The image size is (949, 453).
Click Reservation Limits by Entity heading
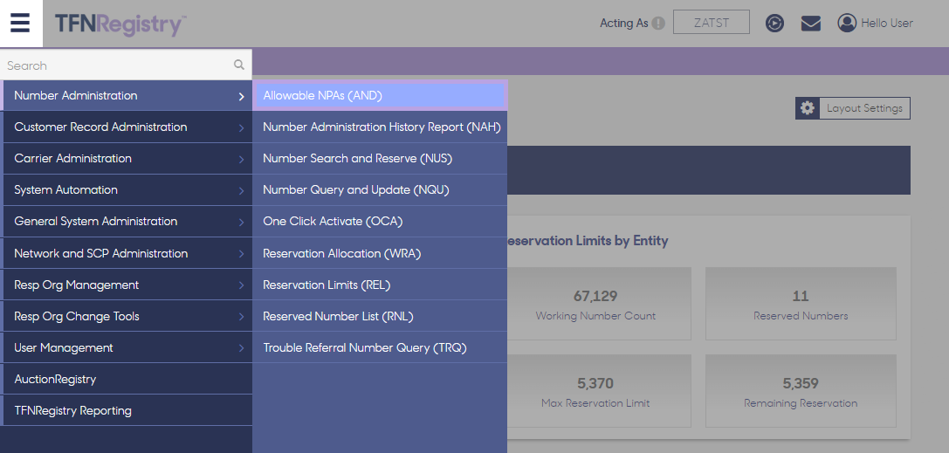587,241
